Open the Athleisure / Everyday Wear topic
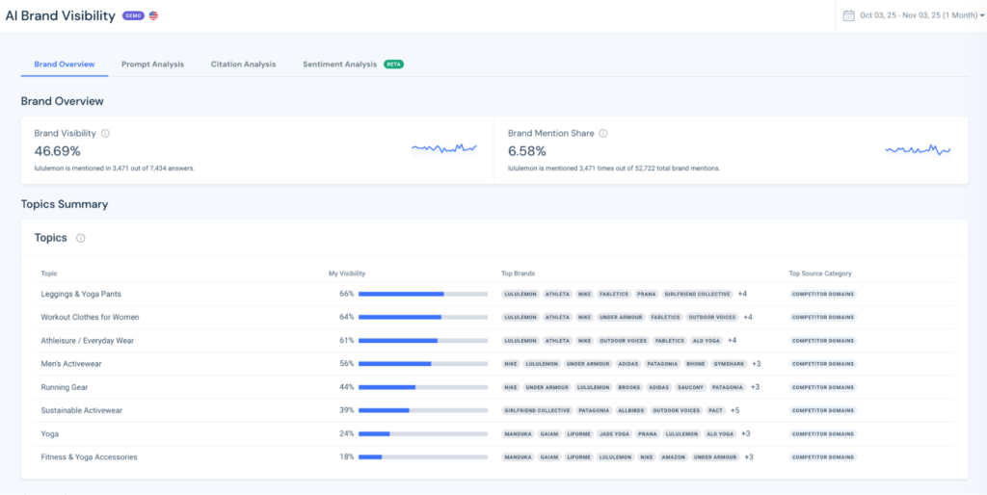Screen dimensions: 987x495 point(88,340)
